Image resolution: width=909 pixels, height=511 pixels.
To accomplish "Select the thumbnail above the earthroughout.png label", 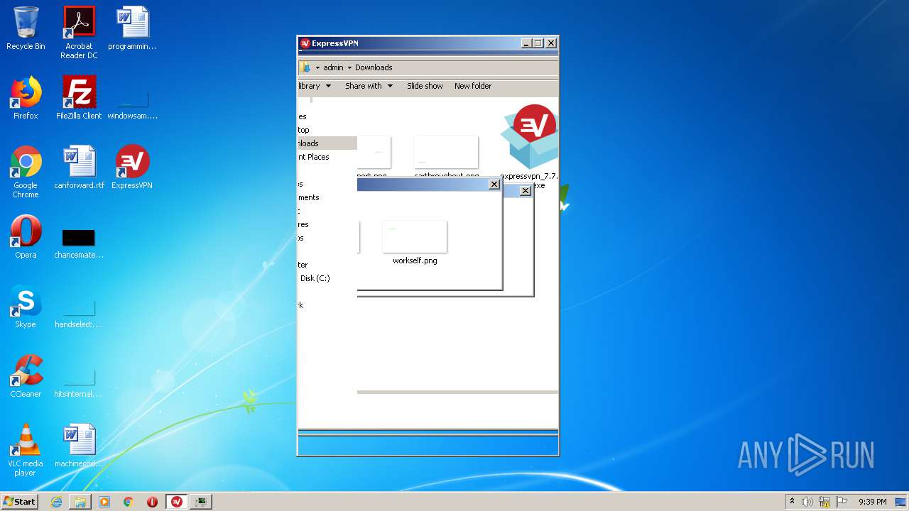I will coord(446,152).
